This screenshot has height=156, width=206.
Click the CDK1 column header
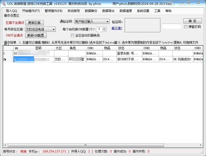pyautogui.click(x=94, y=48)
